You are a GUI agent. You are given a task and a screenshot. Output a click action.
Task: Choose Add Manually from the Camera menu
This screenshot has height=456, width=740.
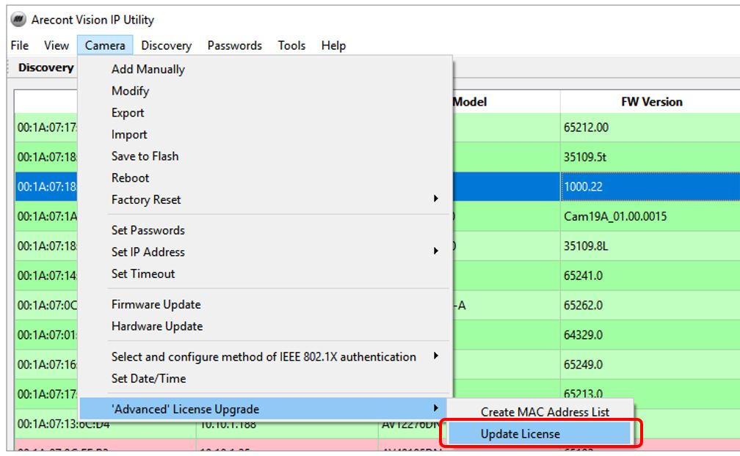coord(266,69)
